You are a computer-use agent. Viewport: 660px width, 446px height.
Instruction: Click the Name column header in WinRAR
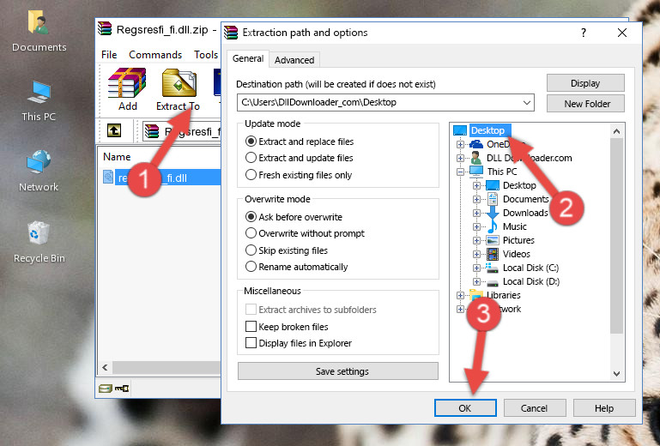(x=117, y=157)
